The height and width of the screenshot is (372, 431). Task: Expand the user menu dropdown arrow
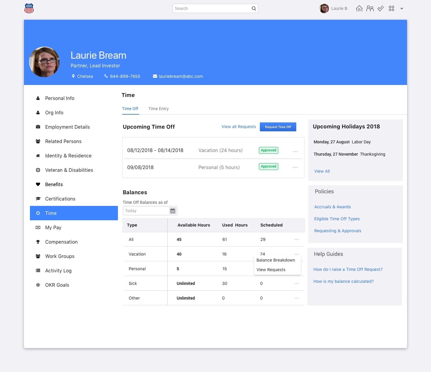[x=402, y=9]
